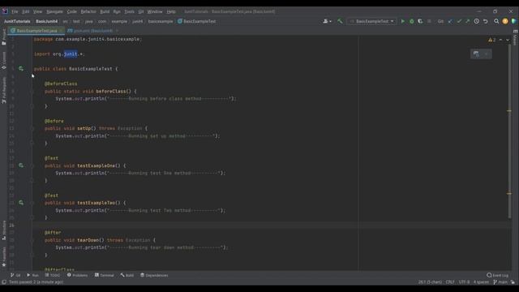Open the Maven tool window side tab

click(515, 38)
